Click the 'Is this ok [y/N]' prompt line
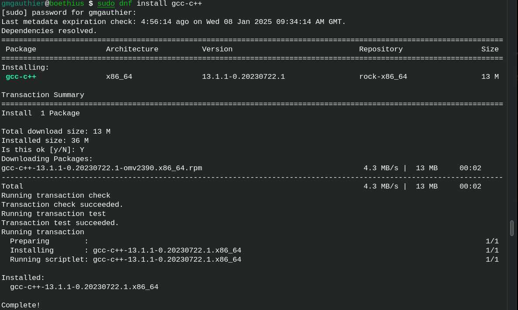Image resolution: width=518 pixels, height=310 pixels. (x=43, y=150)
